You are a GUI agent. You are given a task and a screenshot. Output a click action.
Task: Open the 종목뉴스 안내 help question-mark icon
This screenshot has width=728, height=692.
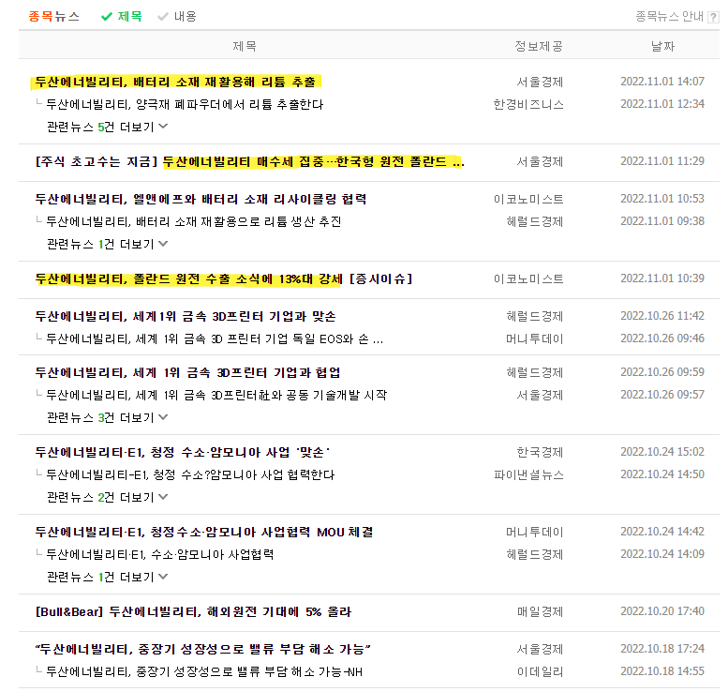pyautogui.click(x=713, y=18)
